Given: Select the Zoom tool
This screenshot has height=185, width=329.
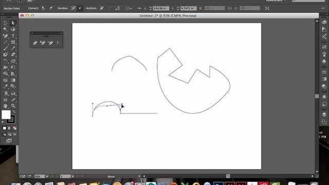Looking at the screenshot, I should click(13, 106).
